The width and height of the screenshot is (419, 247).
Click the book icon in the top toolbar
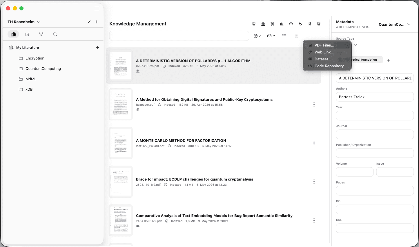click(x=254, y=24)
